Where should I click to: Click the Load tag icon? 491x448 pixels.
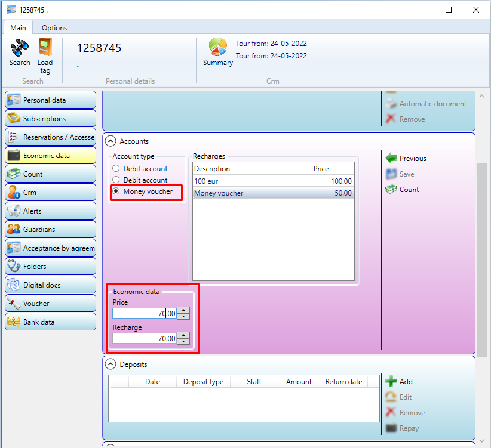click(x=45, y=47)
